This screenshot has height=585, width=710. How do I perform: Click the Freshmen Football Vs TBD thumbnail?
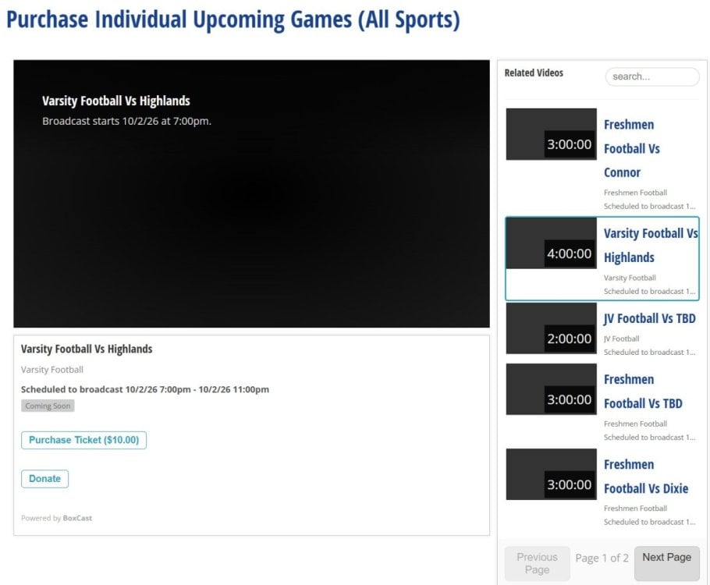click(x=551, y=389)
